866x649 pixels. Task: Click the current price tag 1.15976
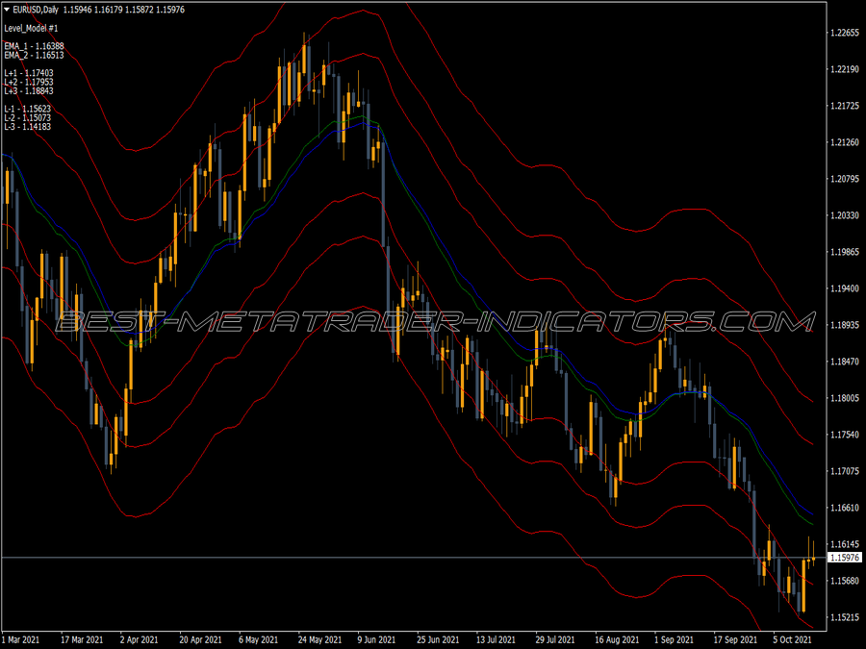click(x=845, y=558)
